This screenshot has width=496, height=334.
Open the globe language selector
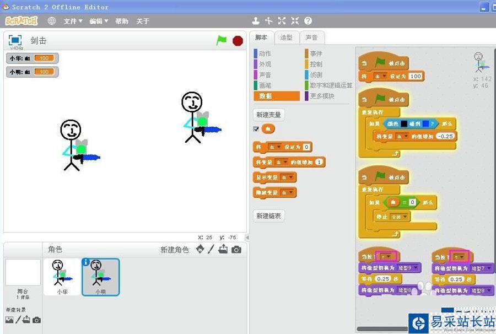[x=52, y=21]
